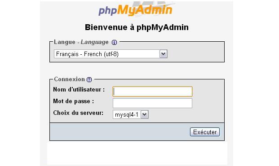Click the italic 'Language' legend text
This screenshot has height=166, width=279.
pyautogui.click(x=95, y=42)
